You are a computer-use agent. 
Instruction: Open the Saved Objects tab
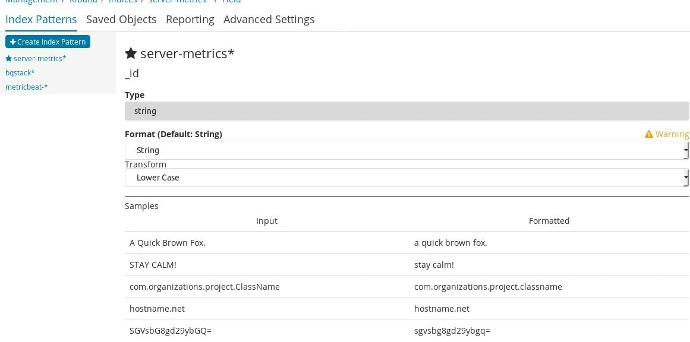121,19
